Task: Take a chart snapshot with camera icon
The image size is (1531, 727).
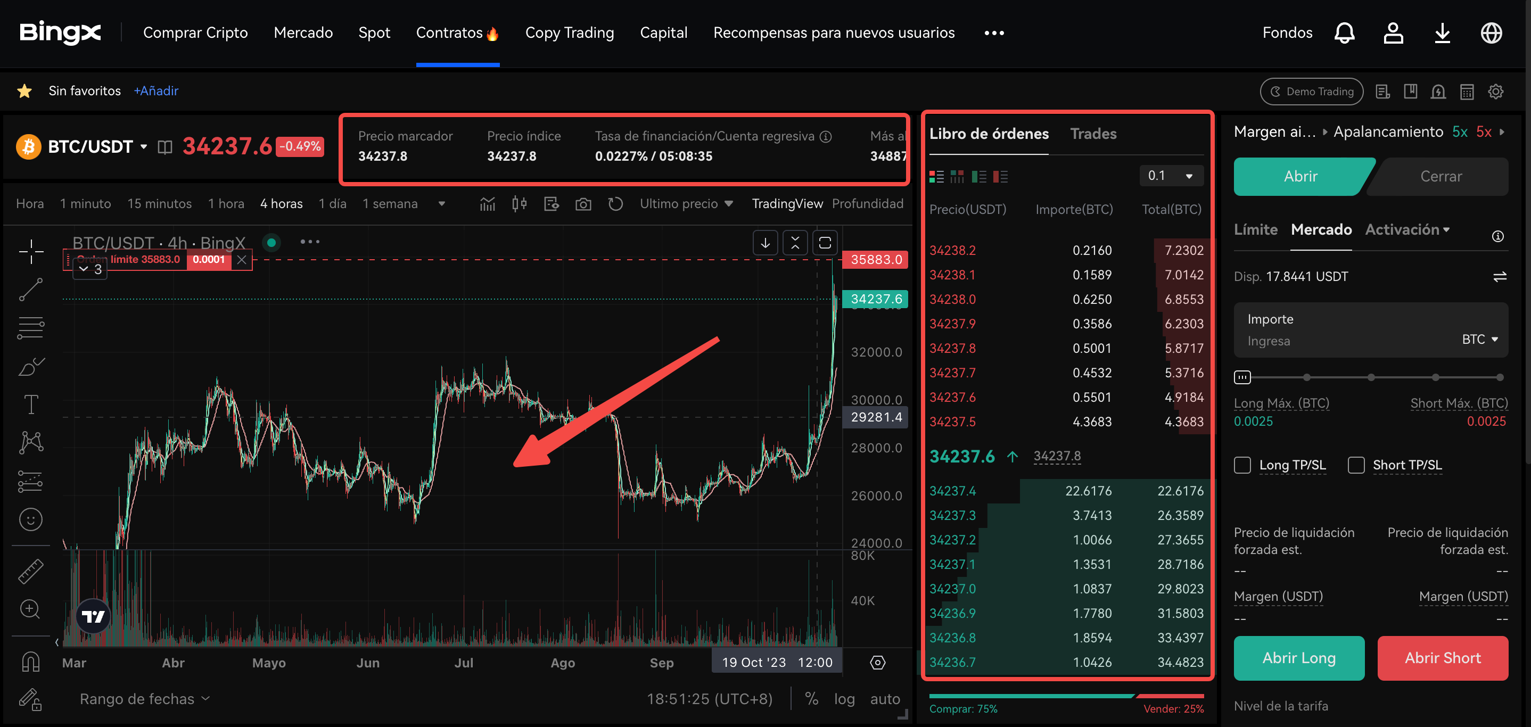Action: [x=583, y=204]
